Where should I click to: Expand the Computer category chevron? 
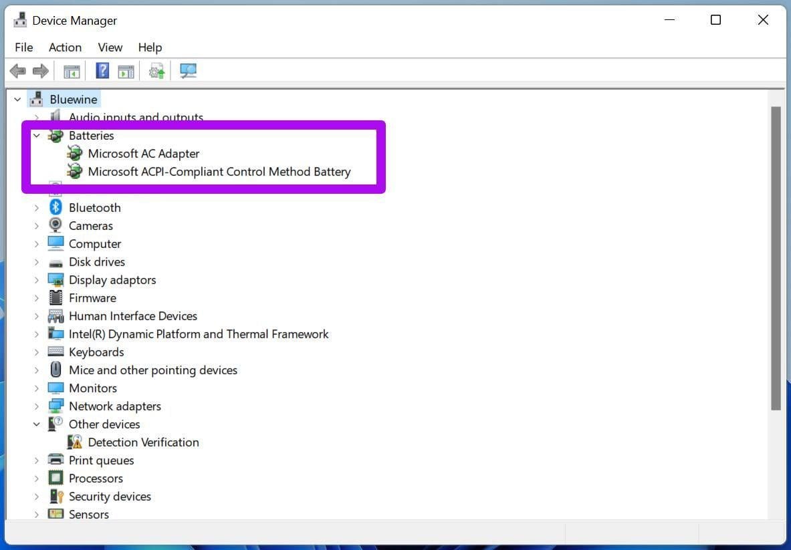(x=36, y=244)
